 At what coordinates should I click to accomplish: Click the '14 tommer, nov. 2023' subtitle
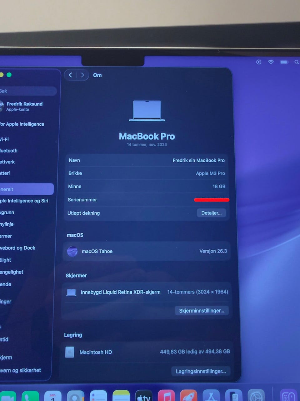(147, 145)
